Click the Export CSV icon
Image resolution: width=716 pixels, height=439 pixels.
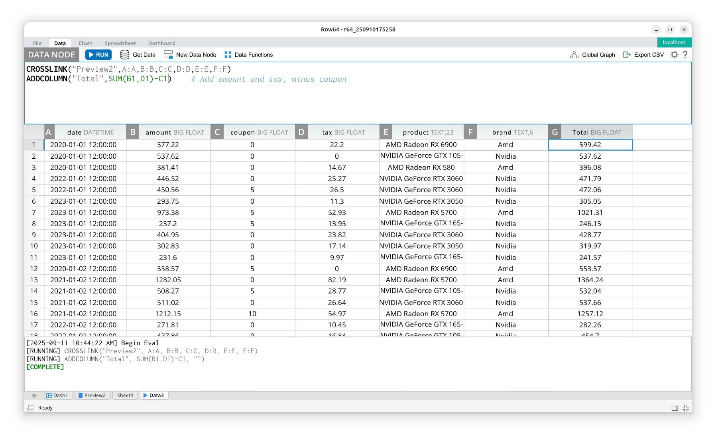click(x=627, y=55)
